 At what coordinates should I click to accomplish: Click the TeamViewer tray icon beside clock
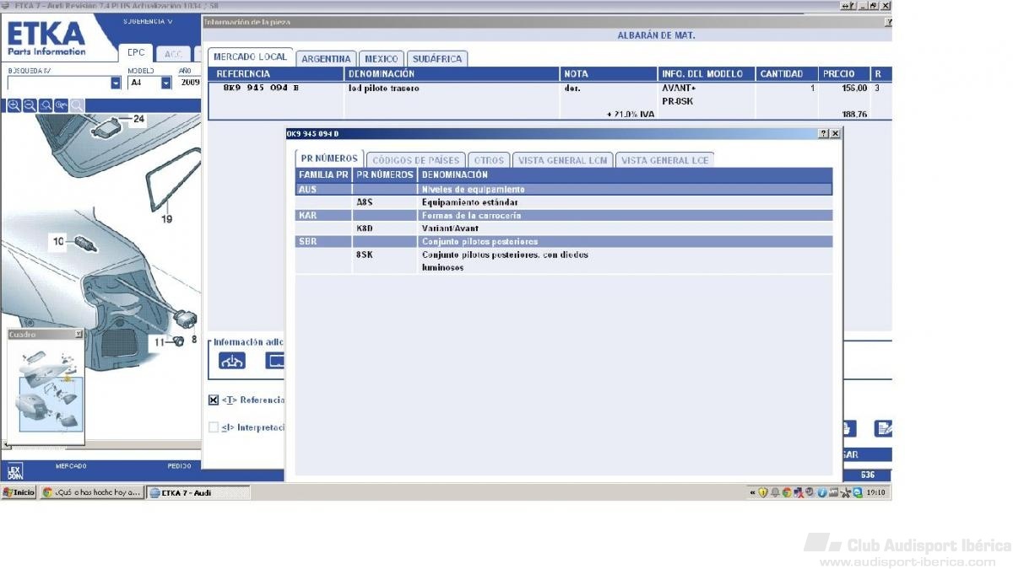click(x=857, y=493)
